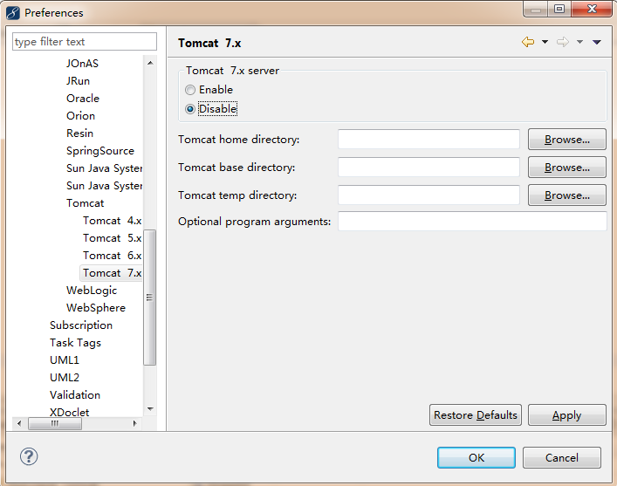Open the Validation preferences page

coord(75,395)
